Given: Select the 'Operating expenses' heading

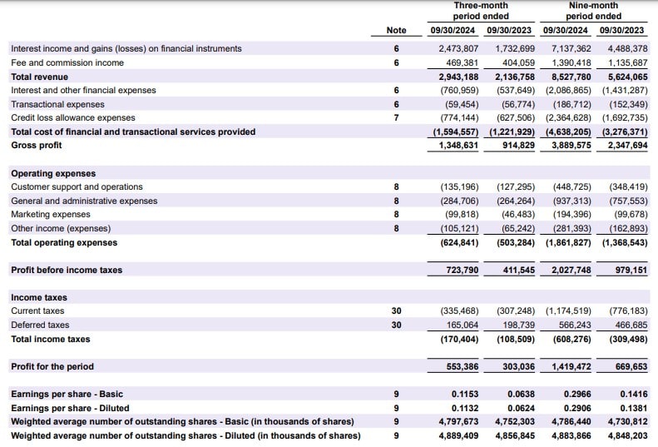Looking at the screenshot, I should click(53, 173).
